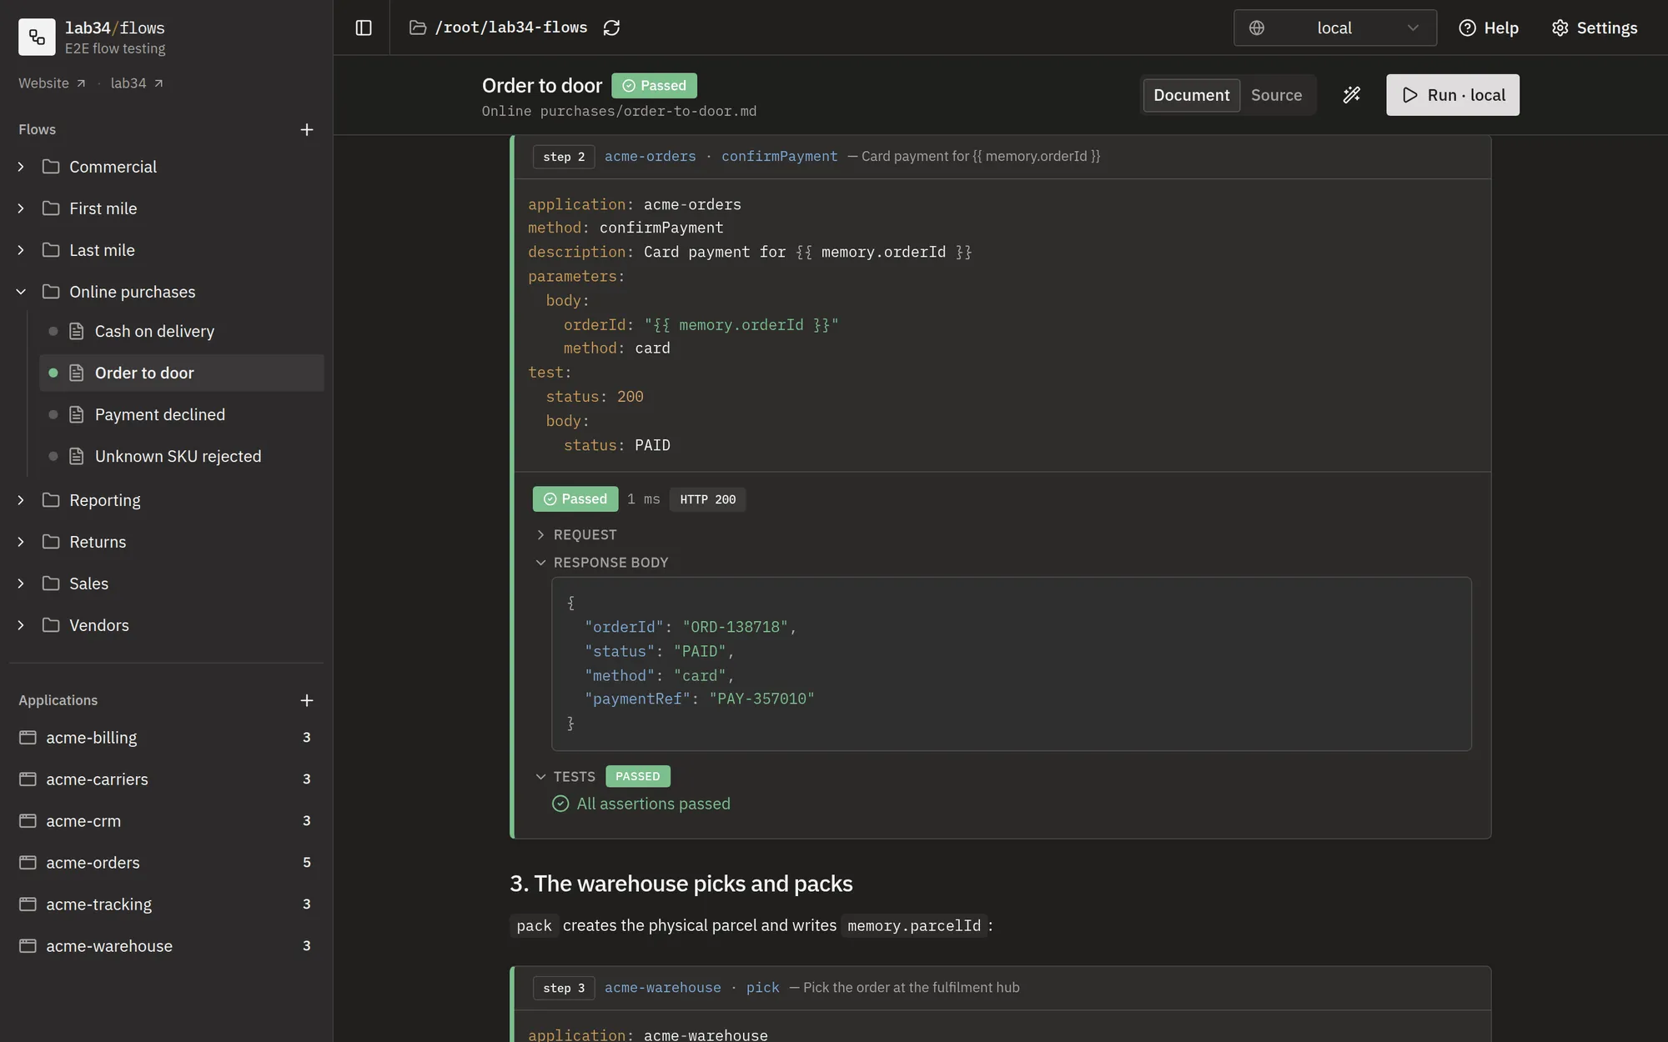Open the Settings gear
1668x1042 pixels.
[1594, 28]
